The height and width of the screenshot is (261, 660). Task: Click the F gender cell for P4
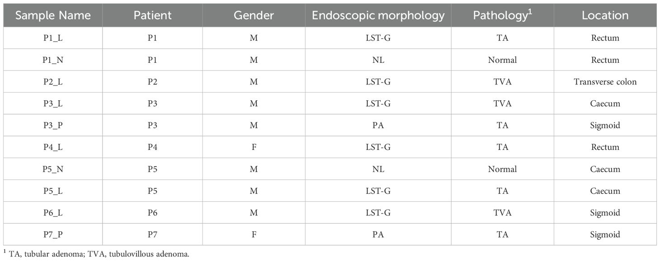[254, 147]
